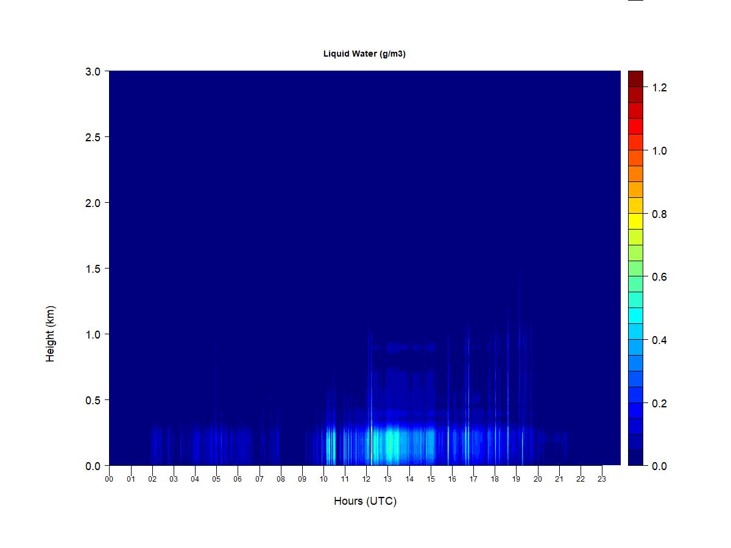Screen dimensions: 731x548
Task: Select the yellow colorbar segment near 0.8
Action: click(635, 220)
